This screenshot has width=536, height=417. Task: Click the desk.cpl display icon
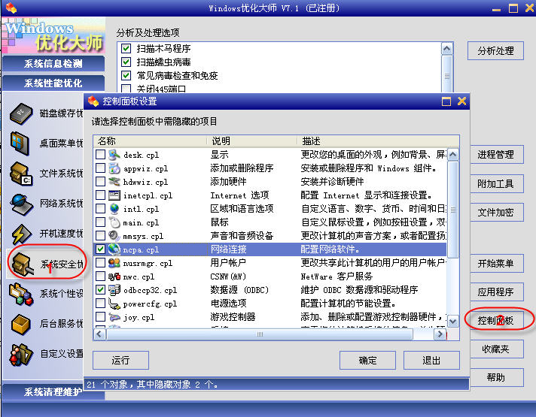coord(114,155)
